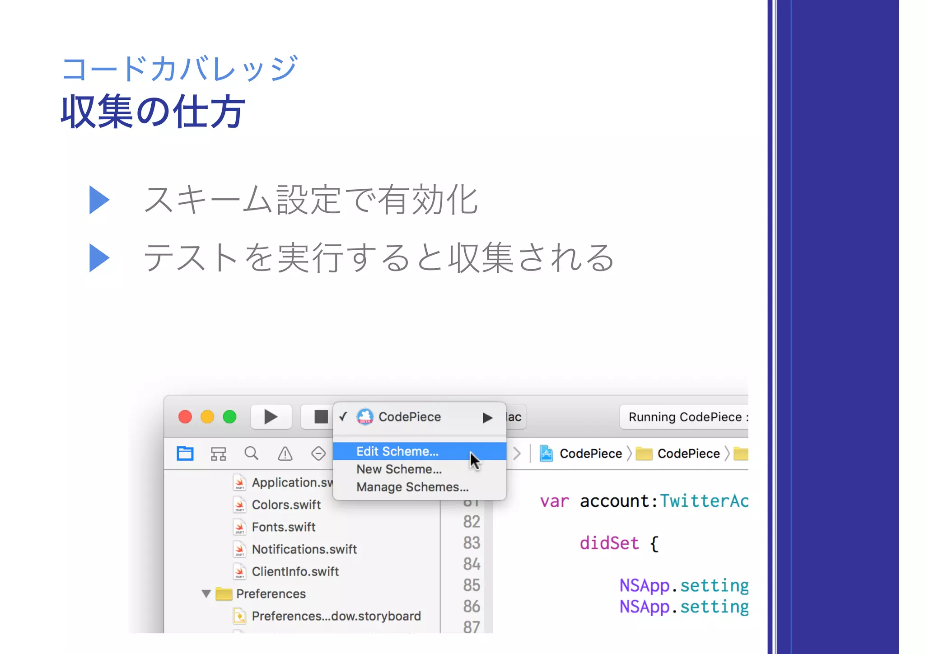Open Preferences…dow.storyboard file
Viewport: 925px width, 654px height.
pyautogui.click(x=336, y=616)
